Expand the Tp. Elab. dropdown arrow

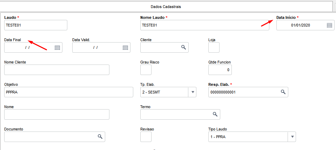tap(193, 92)
